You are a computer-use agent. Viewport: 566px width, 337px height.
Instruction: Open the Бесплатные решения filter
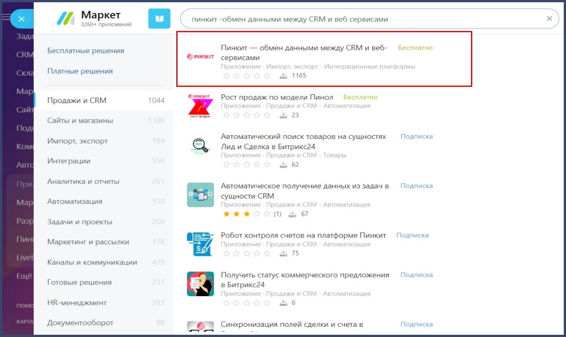coord(86,51)
